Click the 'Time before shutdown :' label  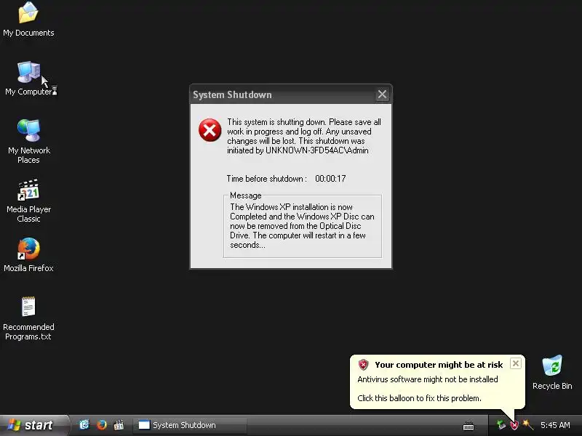[266, 179]
